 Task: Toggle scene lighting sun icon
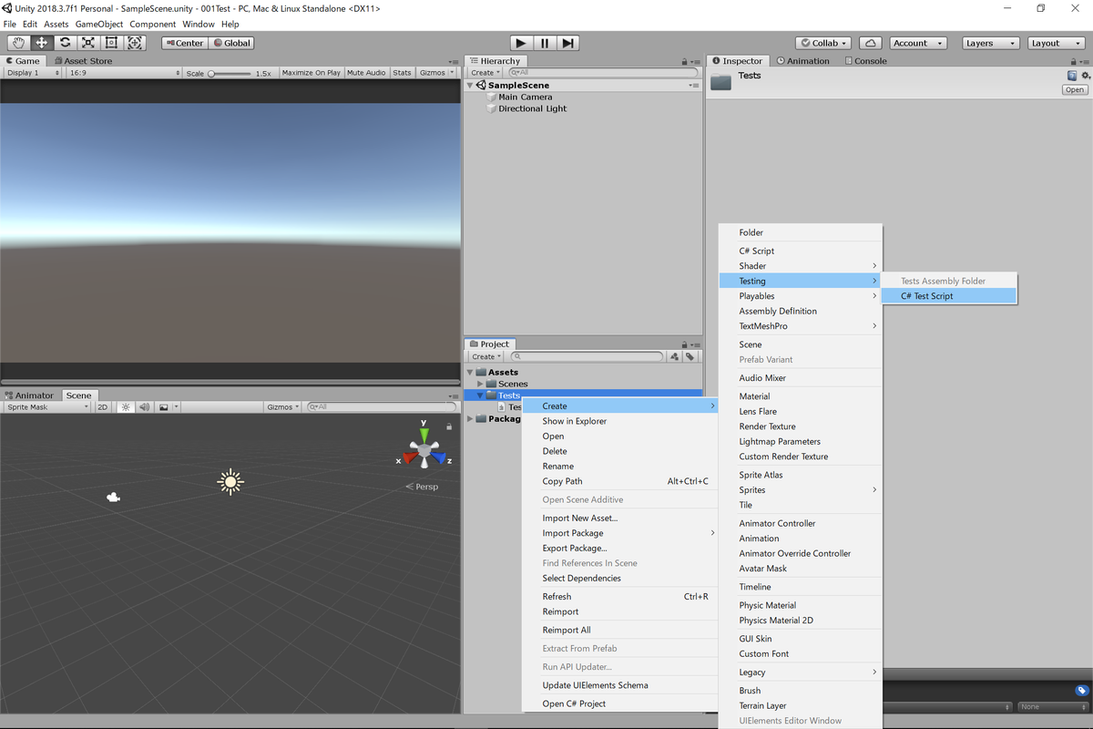[126, 407]
